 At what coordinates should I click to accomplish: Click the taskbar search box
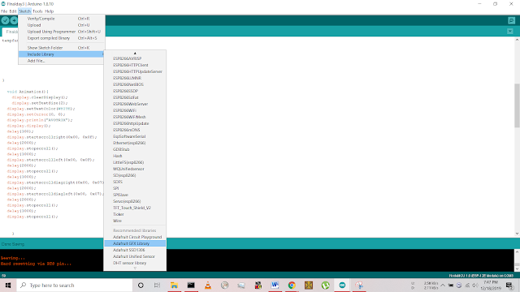74,285
